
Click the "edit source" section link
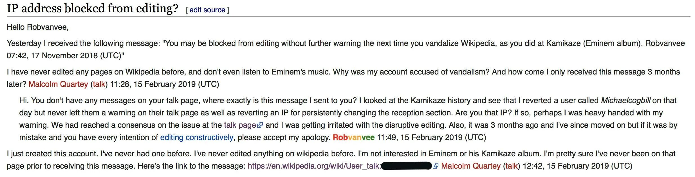207,10
